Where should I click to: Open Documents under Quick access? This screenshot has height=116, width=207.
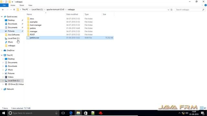13,27
